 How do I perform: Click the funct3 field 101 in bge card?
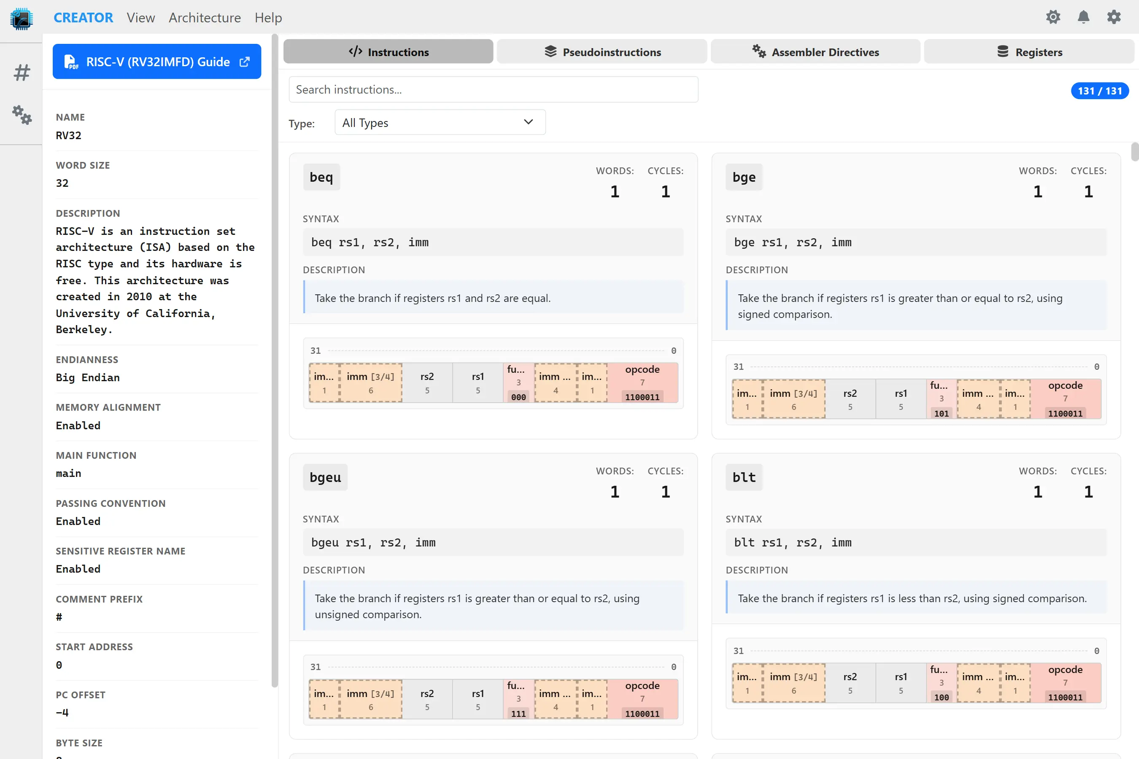tap(941, 399)
